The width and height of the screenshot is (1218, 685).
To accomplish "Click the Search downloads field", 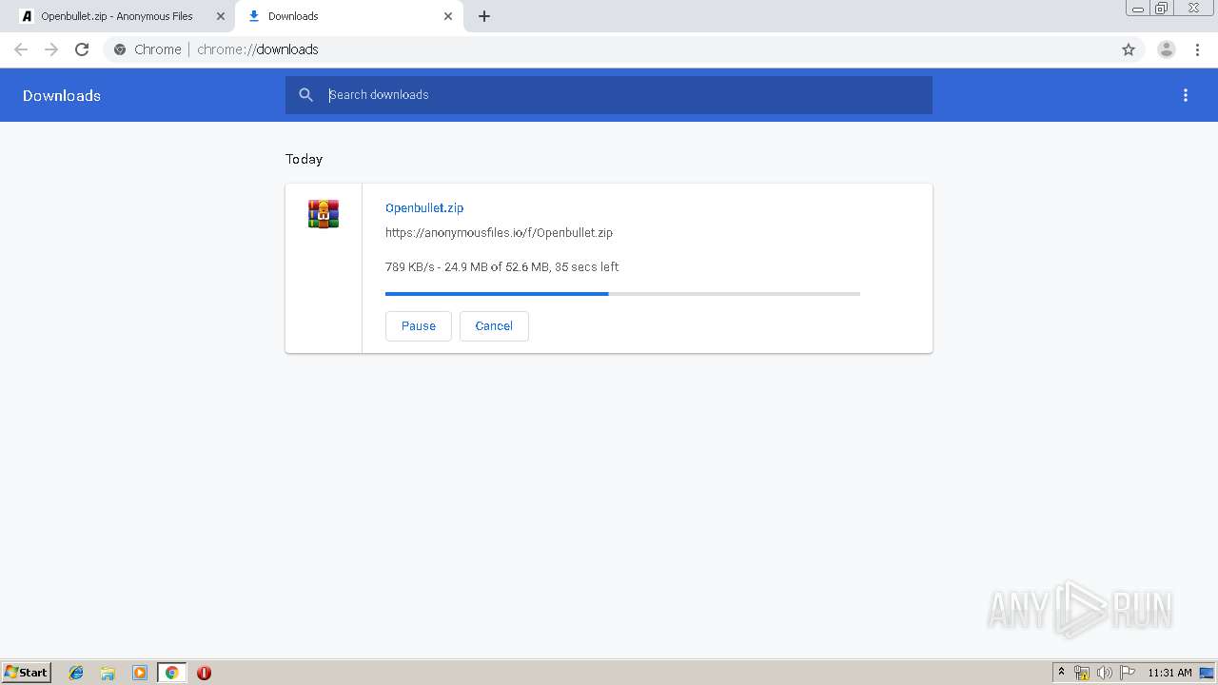I will point(609,95).
